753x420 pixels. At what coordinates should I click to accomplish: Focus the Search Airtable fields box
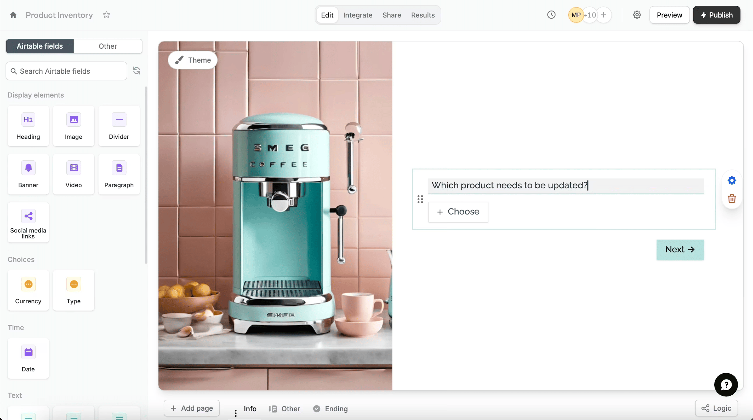66,71
